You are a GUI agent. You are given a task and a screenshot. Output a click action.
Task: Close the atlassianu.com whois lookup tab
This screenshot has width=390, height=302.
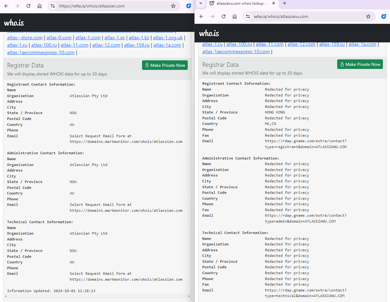(x=274, y=3)
